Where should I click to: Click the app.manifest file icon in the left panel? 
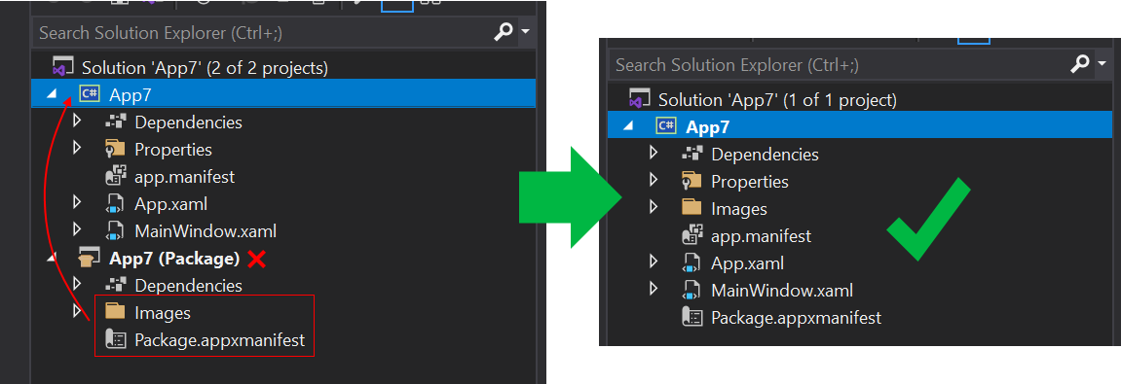115,176
